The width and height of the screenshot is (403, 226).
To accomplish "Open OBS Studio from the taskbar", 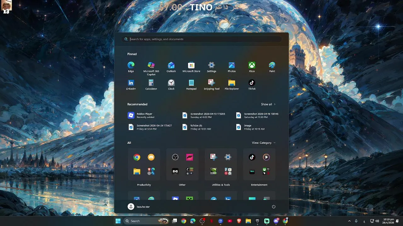I will click(202, 221).
